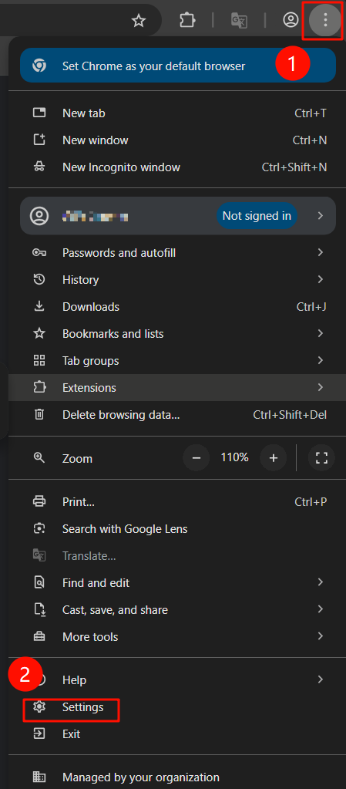Expand Extensions submenu arrow
This screenshot has height=789, width=346.
pos(321,387)
